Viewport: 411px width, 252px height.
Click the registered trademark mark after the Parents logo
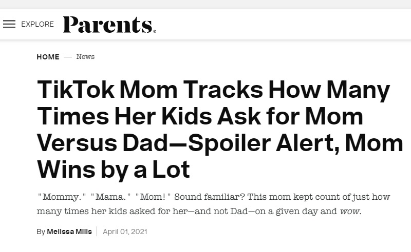point(154,31)
